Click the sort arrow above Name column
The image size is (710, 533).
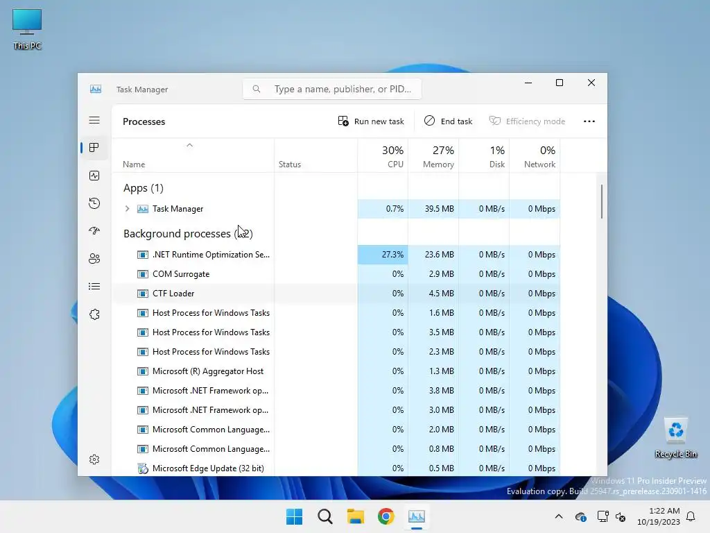[190, 145]
